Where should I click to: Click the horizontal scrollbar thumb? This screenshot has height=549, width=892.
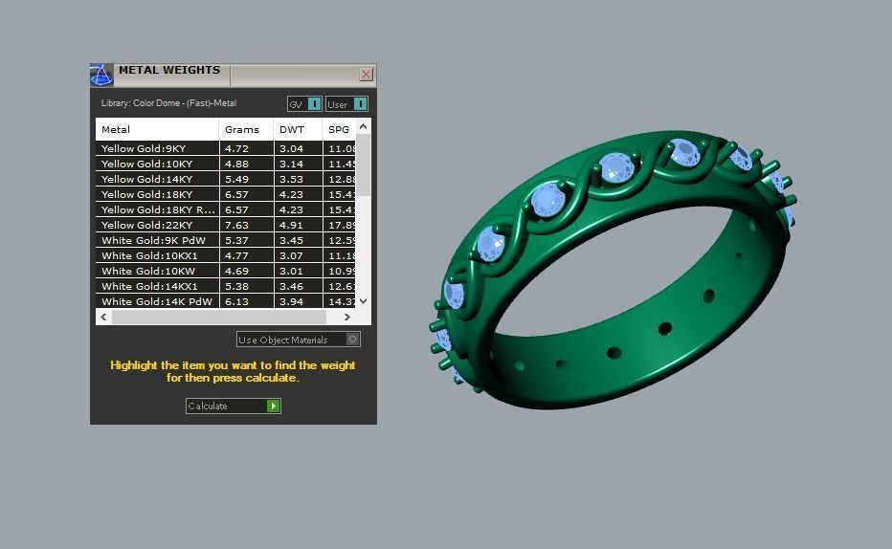219,318
